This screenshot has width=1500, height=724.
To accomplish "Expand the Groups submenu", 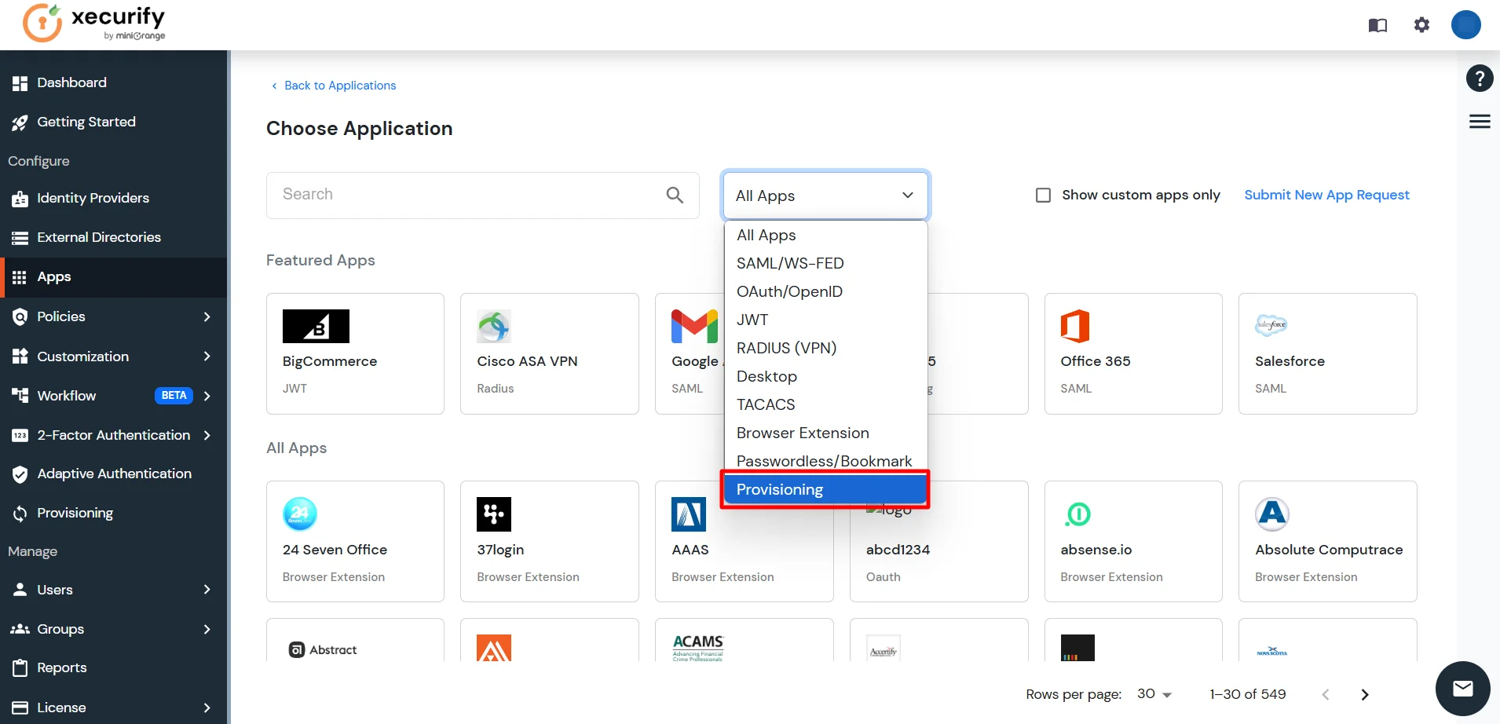I will point(207,629).
